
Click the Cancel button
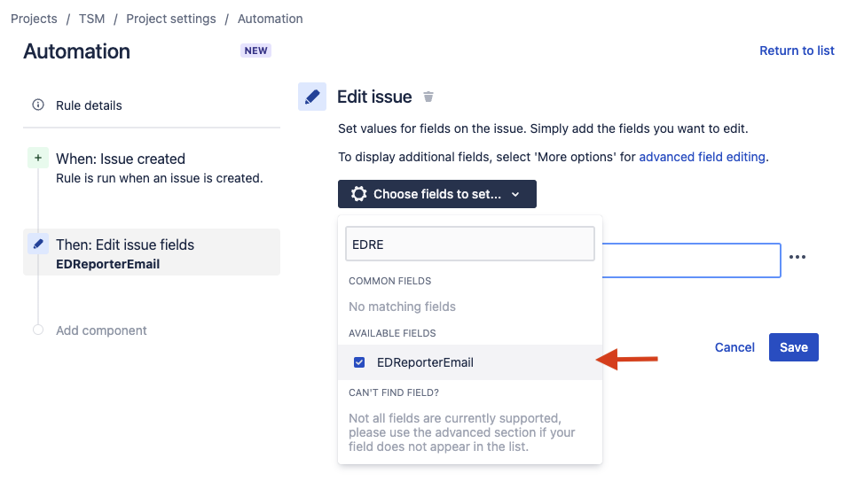click(x=734, y=347)
